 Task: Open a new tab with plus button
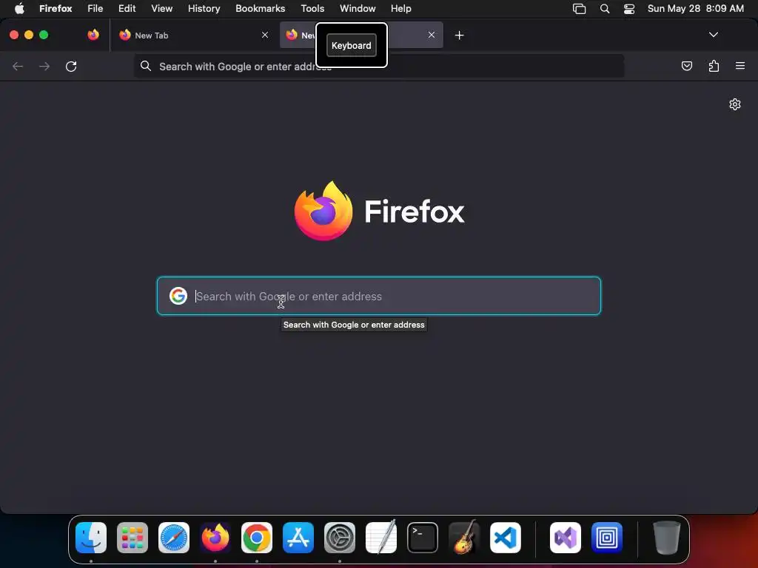click(459, 35)
